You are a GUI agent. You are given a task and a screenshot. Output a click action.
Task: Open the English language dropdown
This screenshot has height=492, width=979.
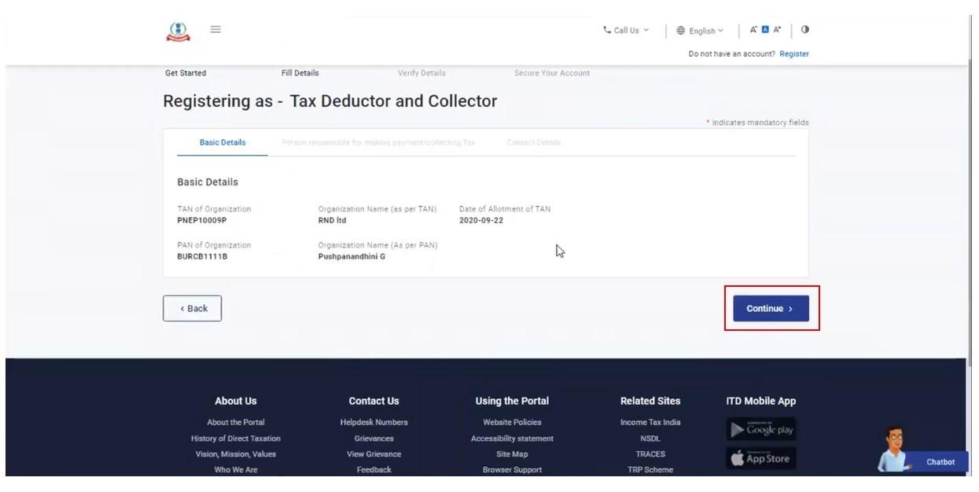click(702, 30)
